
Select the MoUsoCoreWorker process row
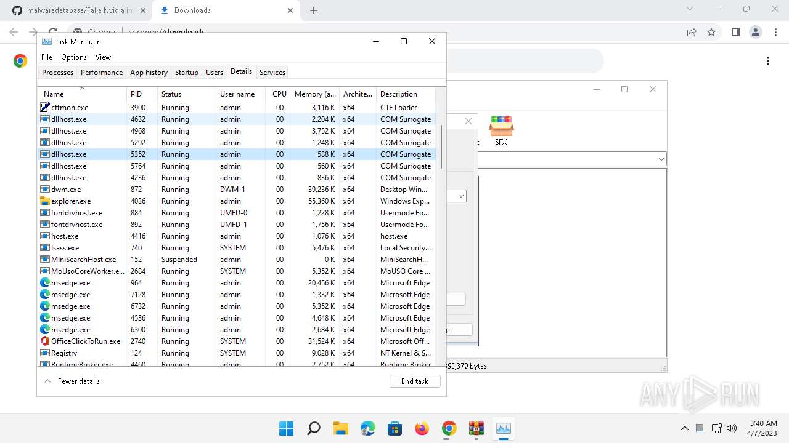pos(237,271)
